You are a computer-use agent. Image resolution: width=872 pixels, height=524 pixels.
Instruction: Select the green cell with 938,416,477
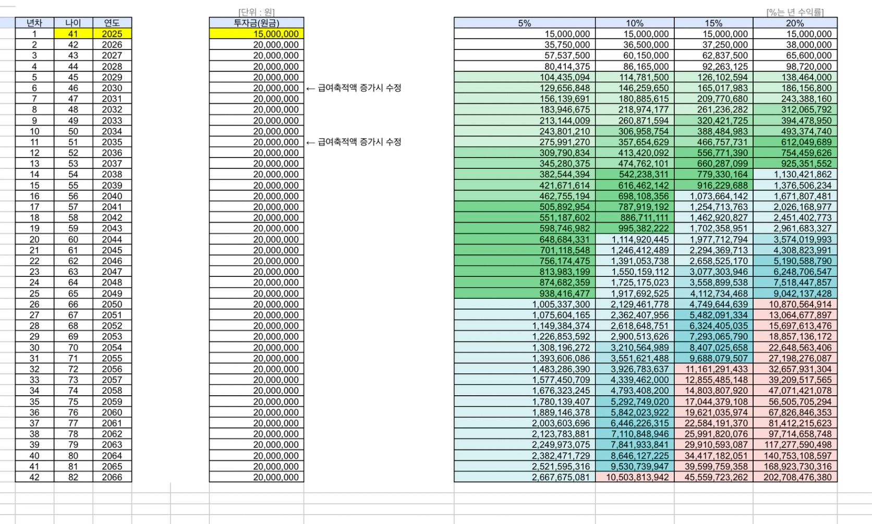click(524, 294)
